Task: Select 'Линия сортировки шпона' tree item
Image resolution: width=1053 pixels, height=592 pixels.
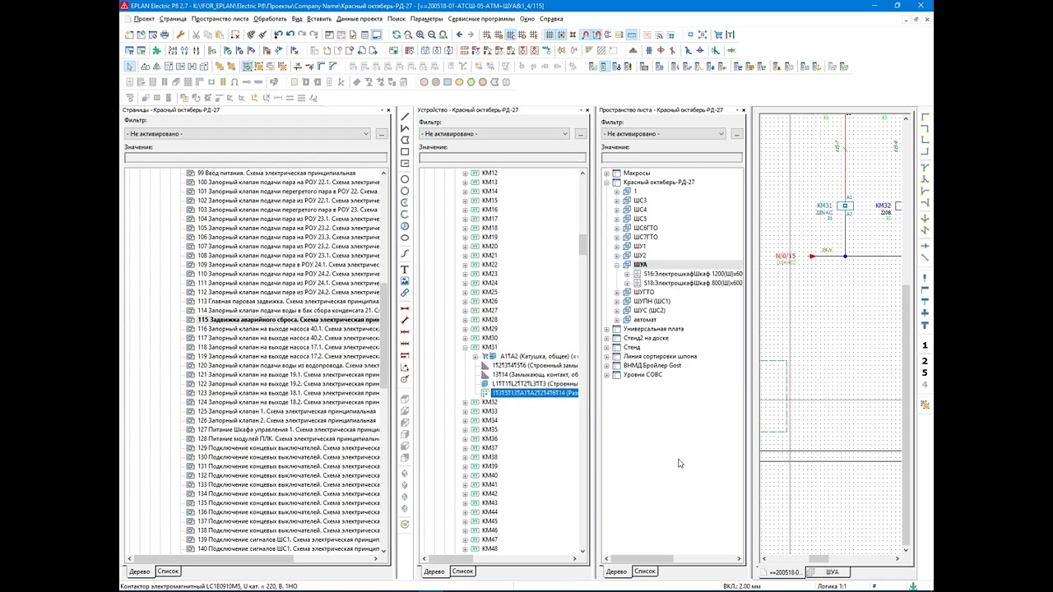Action: [660, 356]
